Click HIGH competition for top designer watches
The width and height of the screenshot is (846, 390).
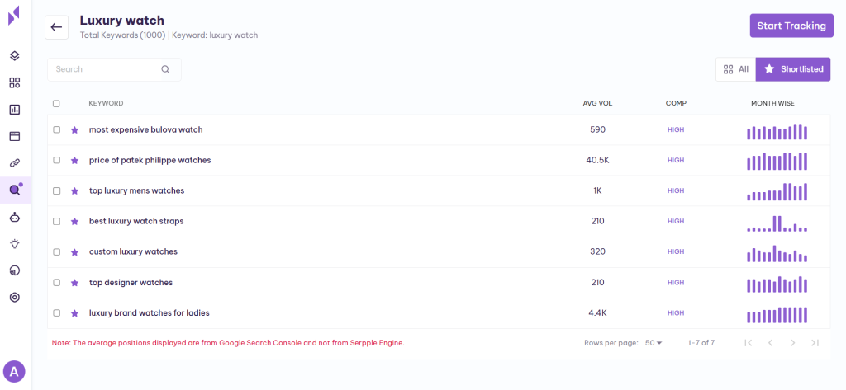click(676, 282)
